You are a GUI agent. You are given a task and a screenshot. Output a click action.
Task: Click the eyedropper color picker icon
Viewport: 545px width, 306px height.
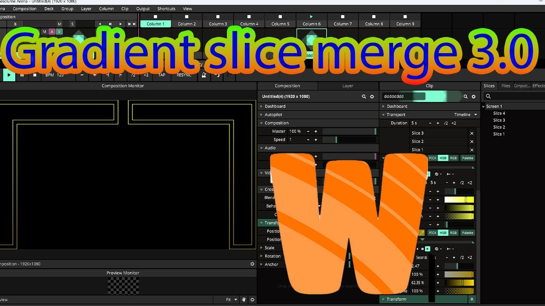coord(422,233)
